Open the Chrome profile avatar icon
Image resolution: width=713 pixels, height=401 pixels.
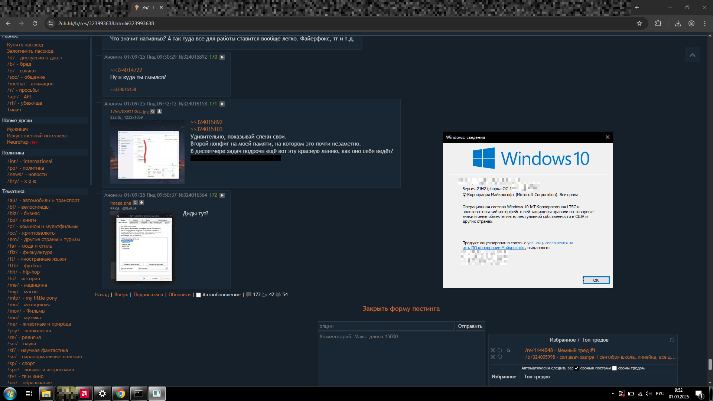click(691, 23)
